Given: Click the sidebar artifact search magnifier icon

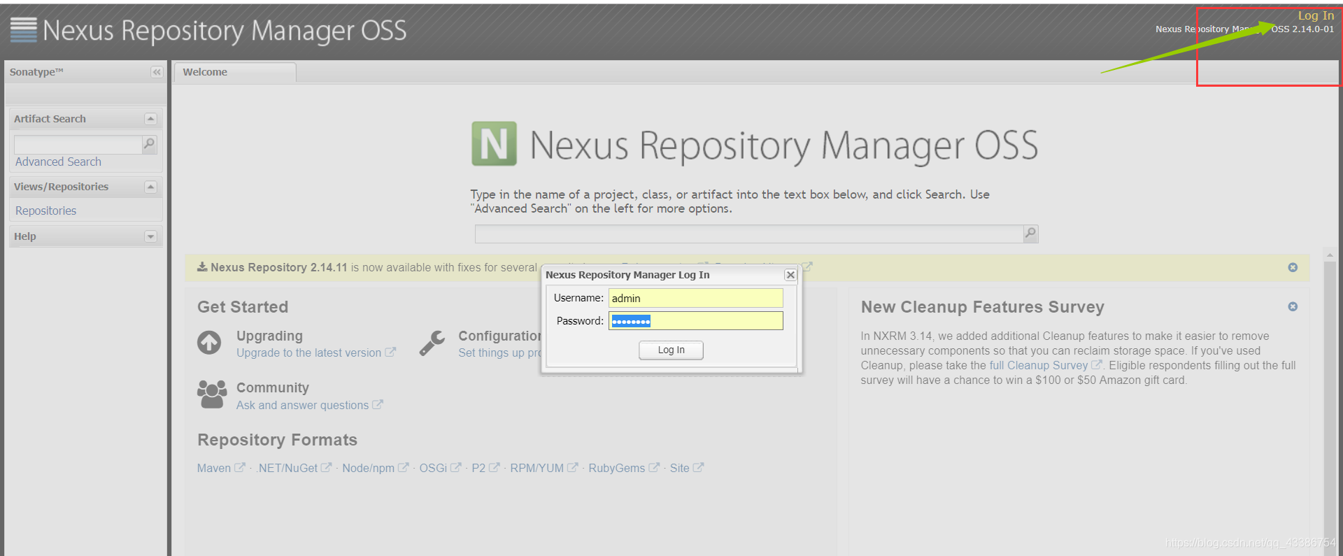Looking at the screenshot, I should click(x=149, y=144).
